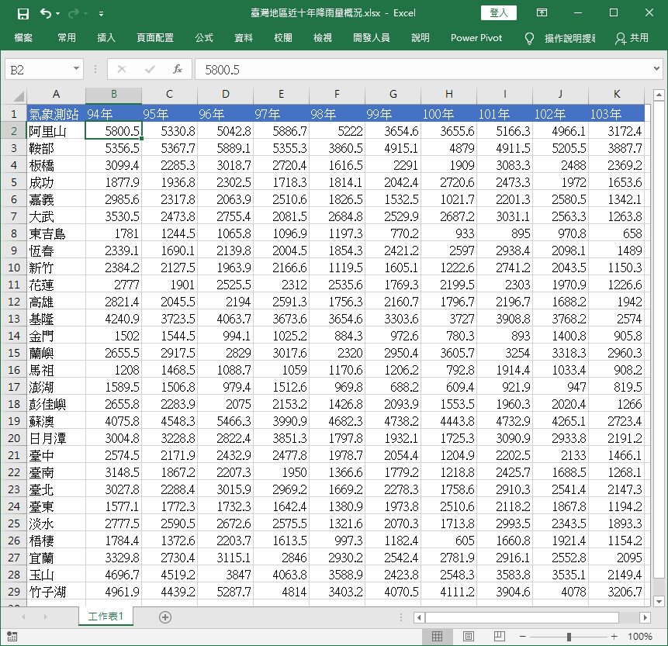The width and height of the screenshot is (668, 646).
Task: Click the Redo arrow icon
Action: pyautogui.click(x=73, y=14)
